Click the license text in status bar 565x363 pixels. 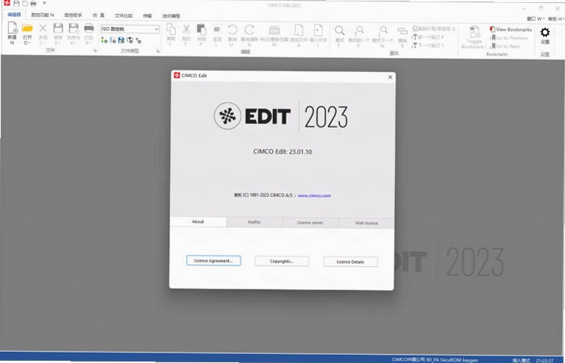pos(435,360)
